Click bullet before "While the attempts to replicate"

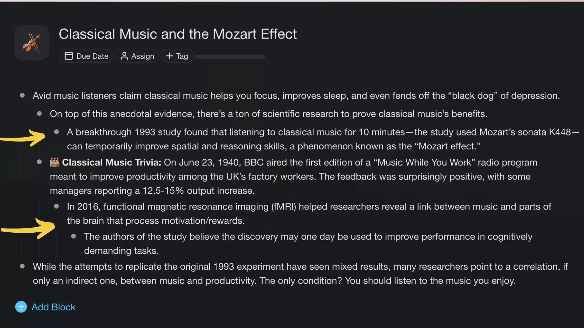pyautogui.click(x=22, y=267)
